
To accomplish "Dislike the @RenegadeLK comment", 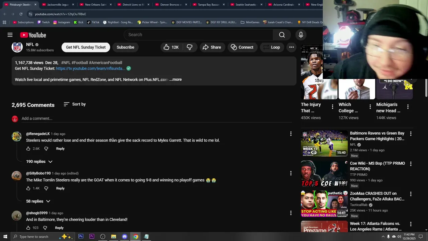I will point(46,149).
